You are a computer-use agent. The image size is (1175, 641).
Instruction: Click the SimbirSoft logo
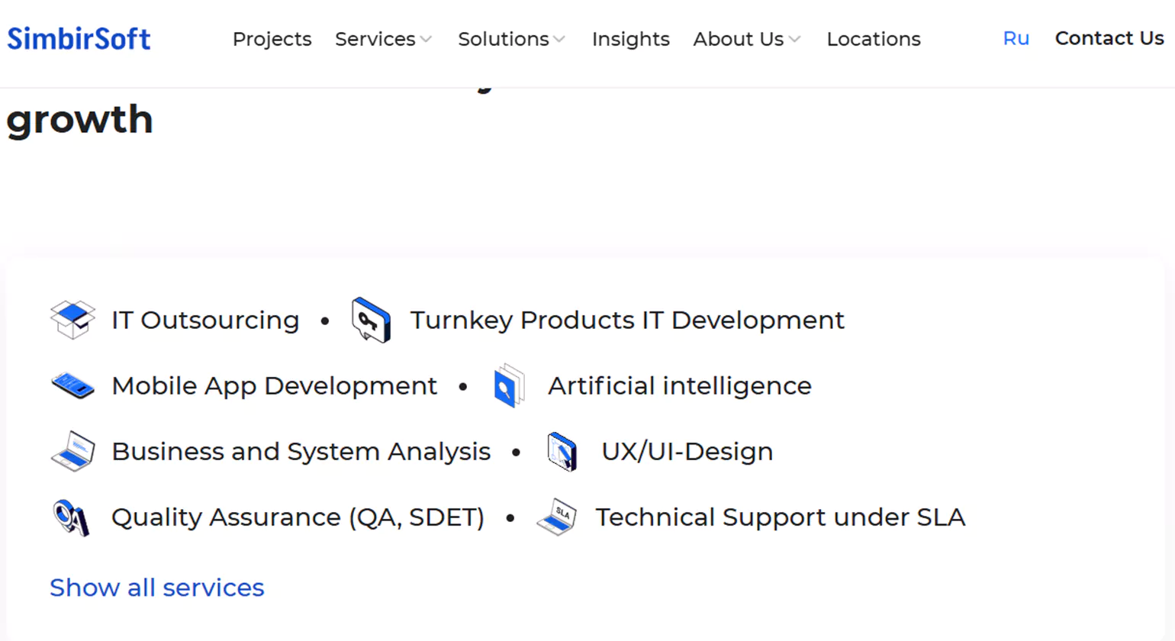coord(79,39)
